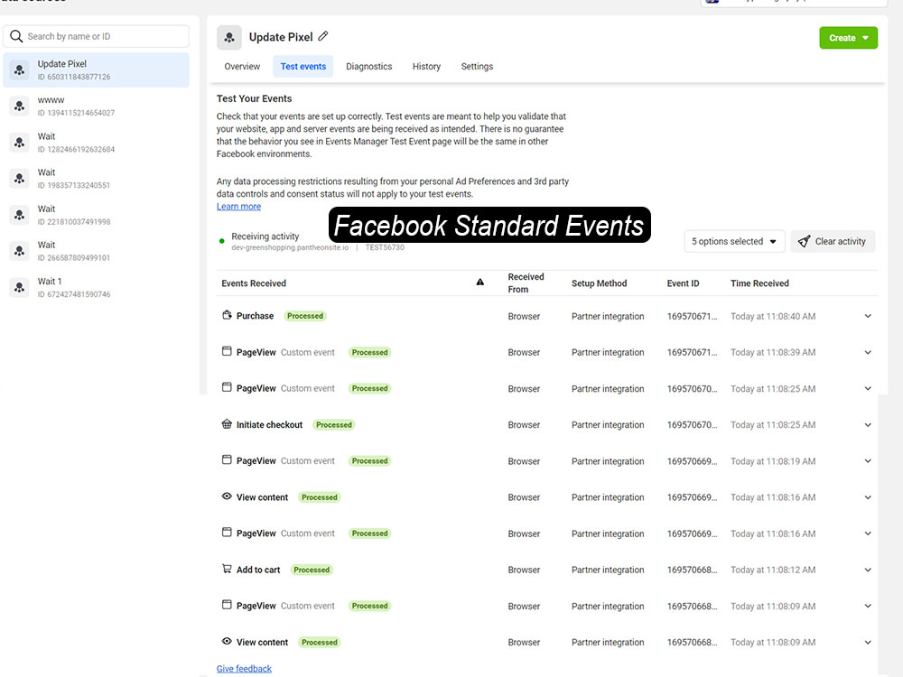The width and height of the screenshot is (903, 677).
Task: Expand the PageView row at 11:08:39 AM
Action: [x=868, y=352]
